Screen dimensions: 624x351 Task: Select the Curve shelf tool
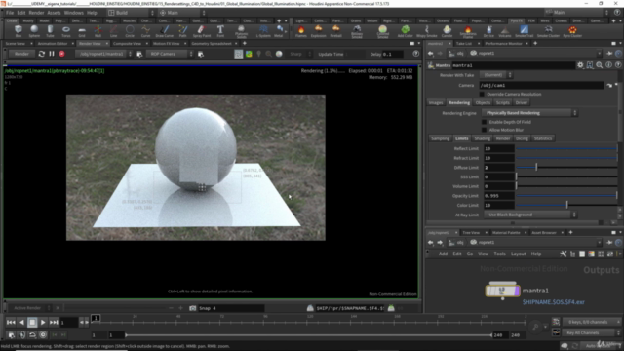[x=145, y=30]
